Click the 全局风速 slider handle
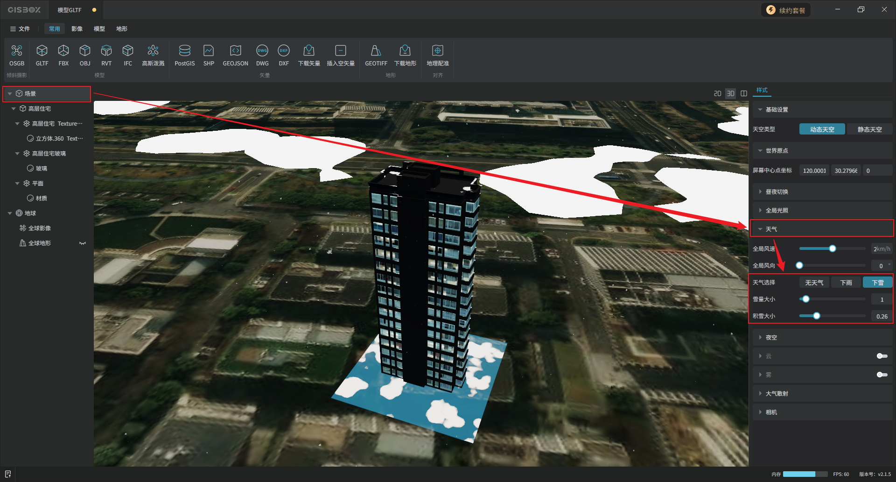 [x=832, y=248]
